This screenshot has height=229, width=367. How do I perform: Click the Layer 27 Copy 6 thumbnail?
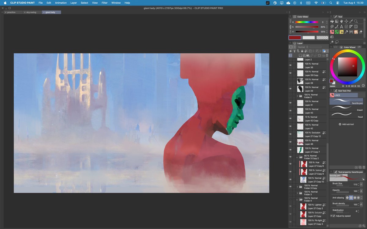303,164
